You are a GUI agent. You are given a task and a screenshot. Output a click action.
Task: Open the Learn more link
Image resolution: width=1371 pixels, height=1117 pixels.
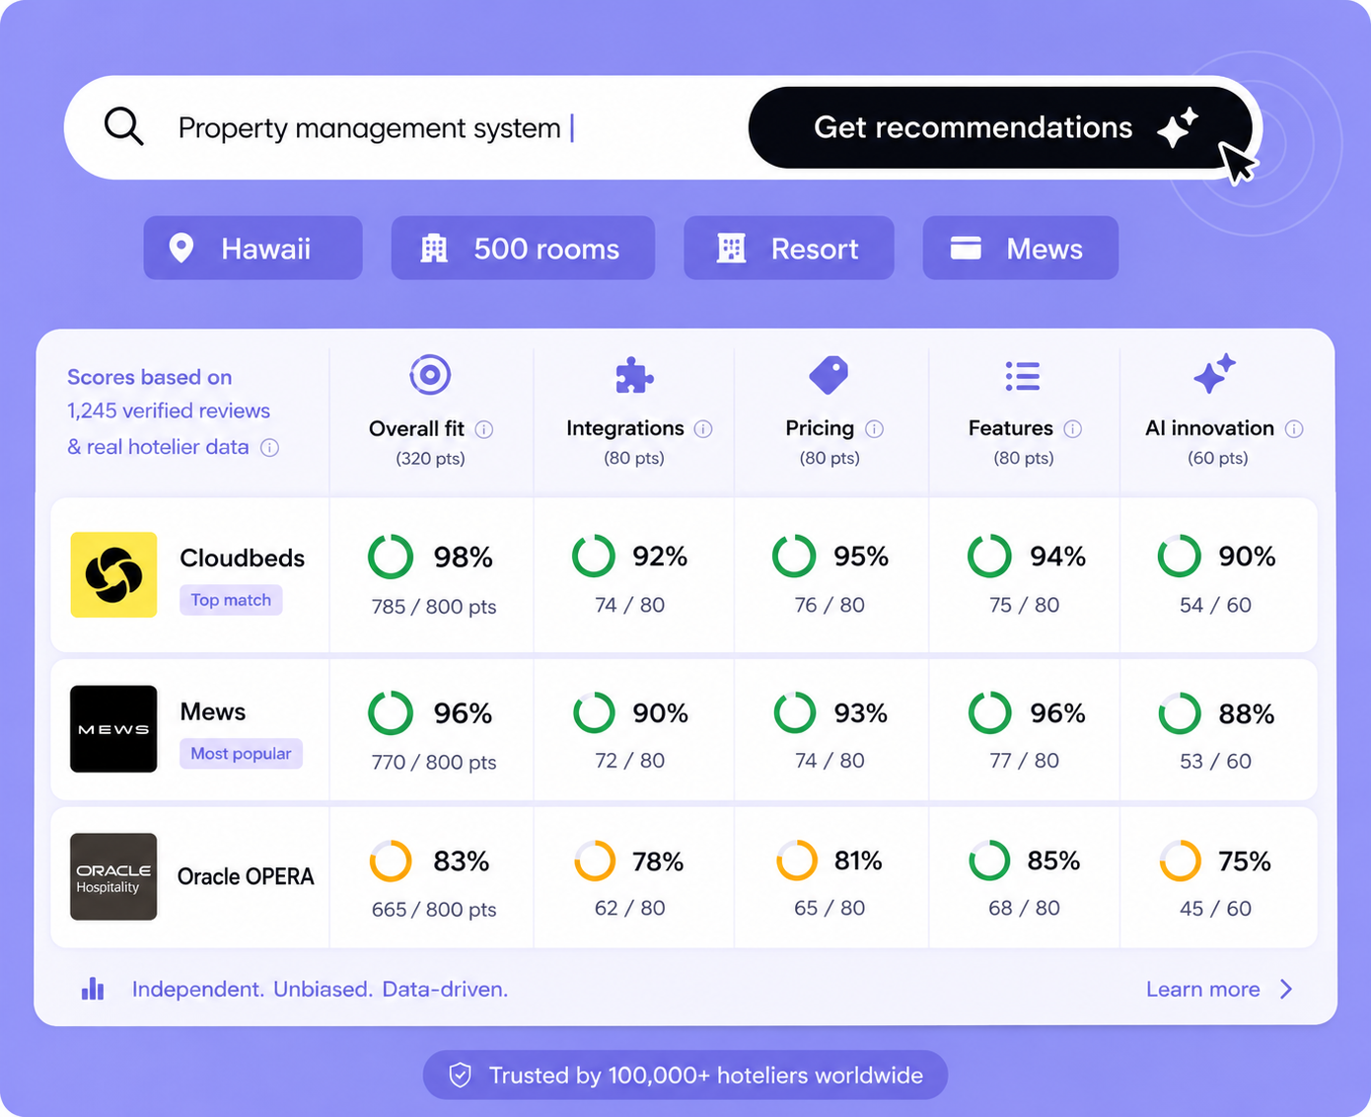pyautogui.click(x=1202, y=989)
